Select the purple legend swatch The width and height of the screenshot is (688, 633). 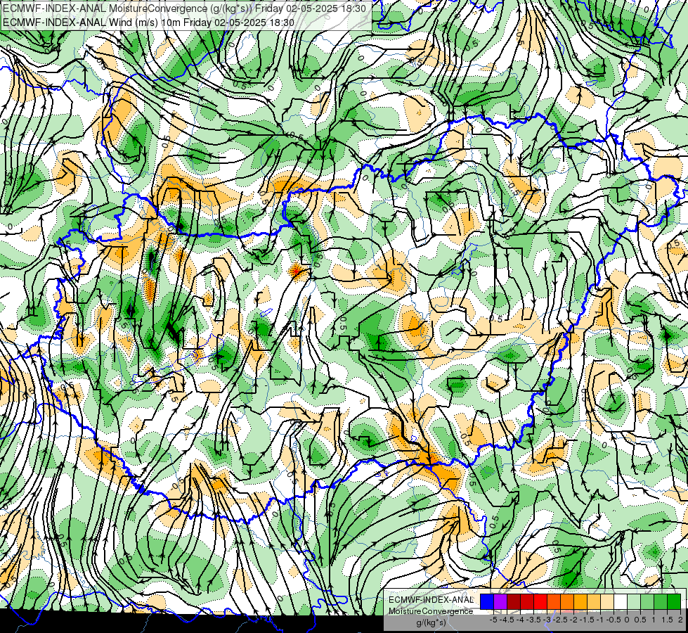500,601
